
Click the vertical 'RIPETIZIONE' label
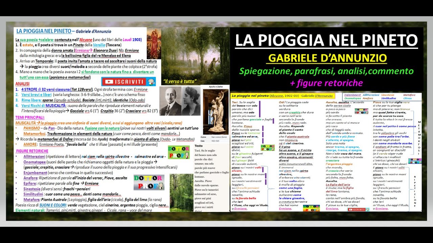(x=414, y=191)
